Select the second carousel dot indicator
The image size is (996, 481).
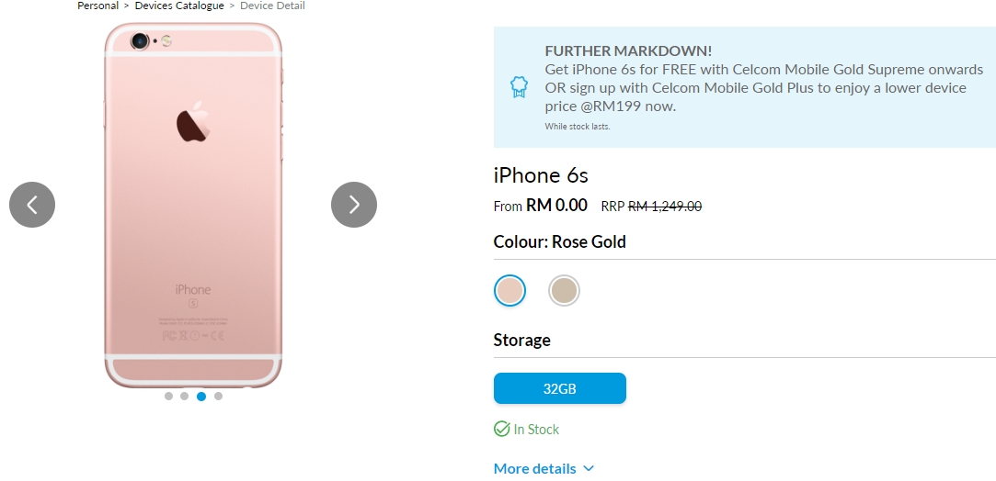click(x=185, y=397)
